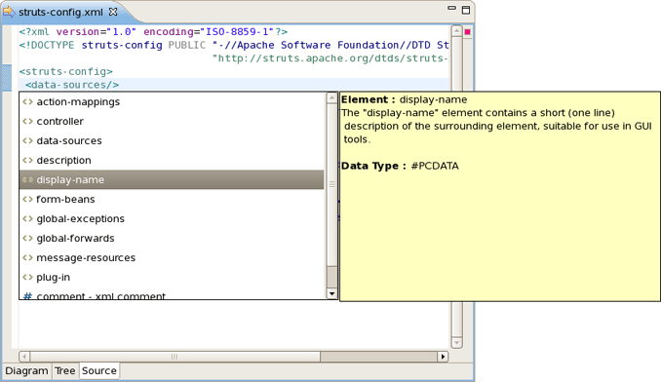The width and height of the screenshot is (661, 382).
Task: Activate the struts-config.xml editor tab
Action: pyautogui.click(x=60, y=13)
